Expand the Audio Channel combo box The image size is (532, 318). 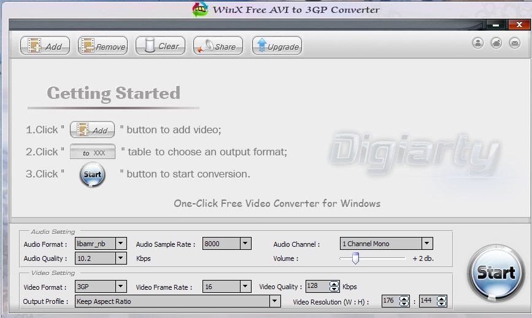[427, 244]
